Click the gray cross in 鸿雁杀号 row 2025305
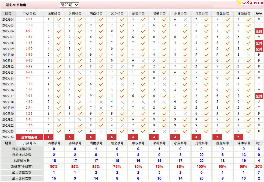This screenshot has height=182, width=264. [x=59, y=25]
